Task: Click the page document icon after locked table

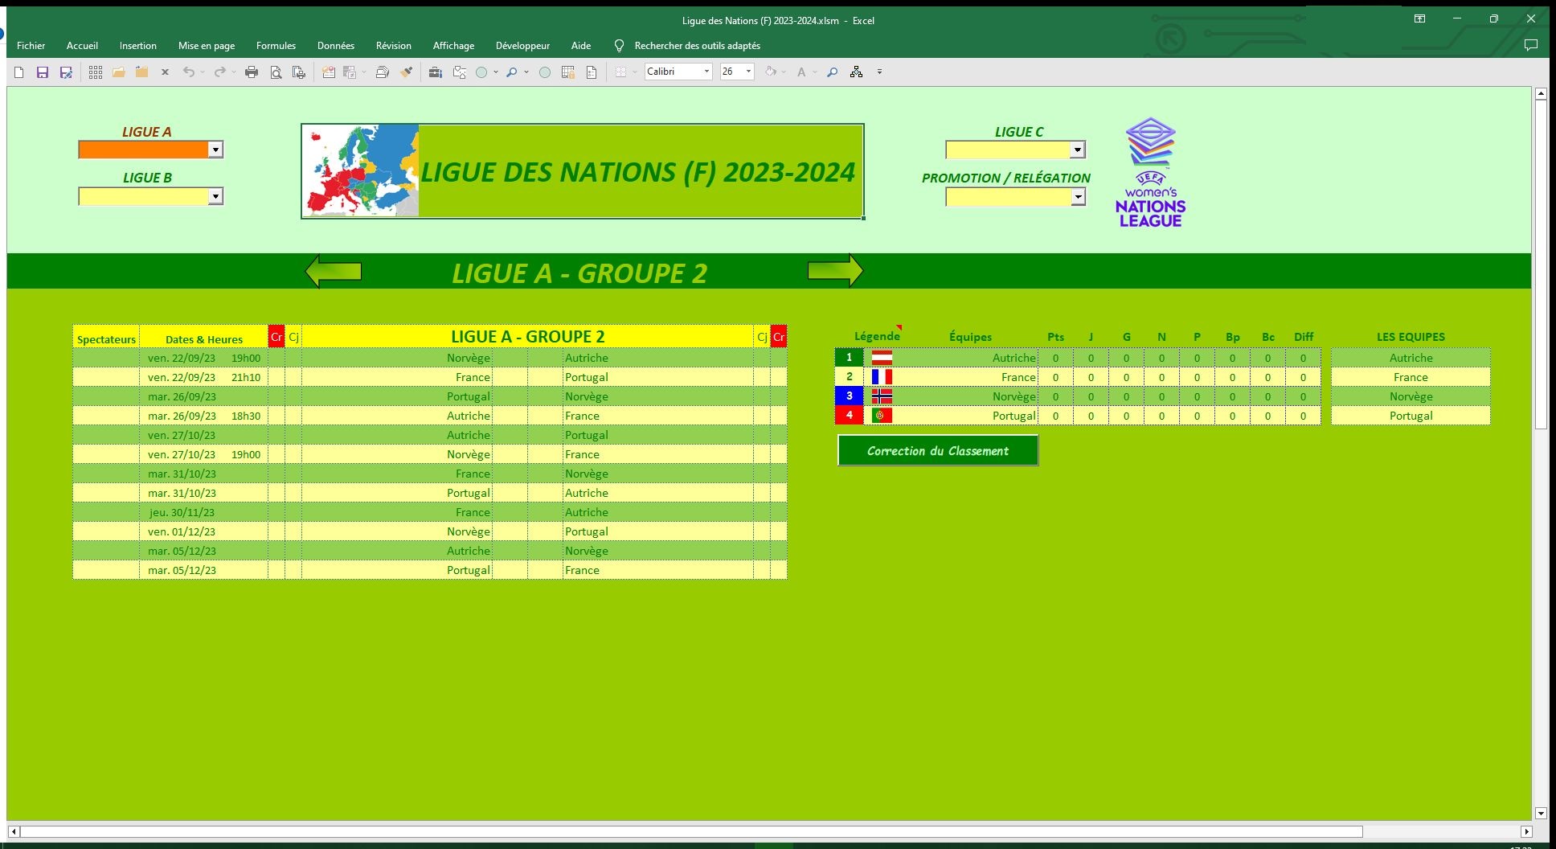Action: (x=592, y=72)
